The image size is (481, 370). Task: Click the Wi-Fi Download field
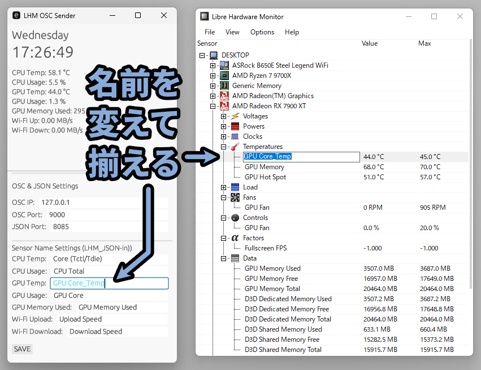point(118,332)
